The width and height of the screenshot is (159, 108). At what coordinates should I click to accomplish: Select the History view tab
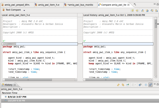pyautogui.click(x=8, y=85)
